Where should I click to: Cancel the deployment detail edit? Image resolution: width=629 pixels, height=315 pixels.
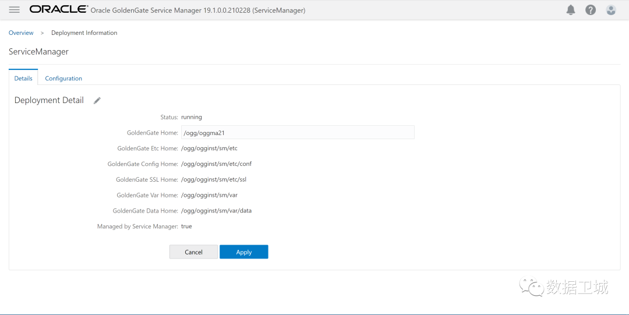click(193, 252)
